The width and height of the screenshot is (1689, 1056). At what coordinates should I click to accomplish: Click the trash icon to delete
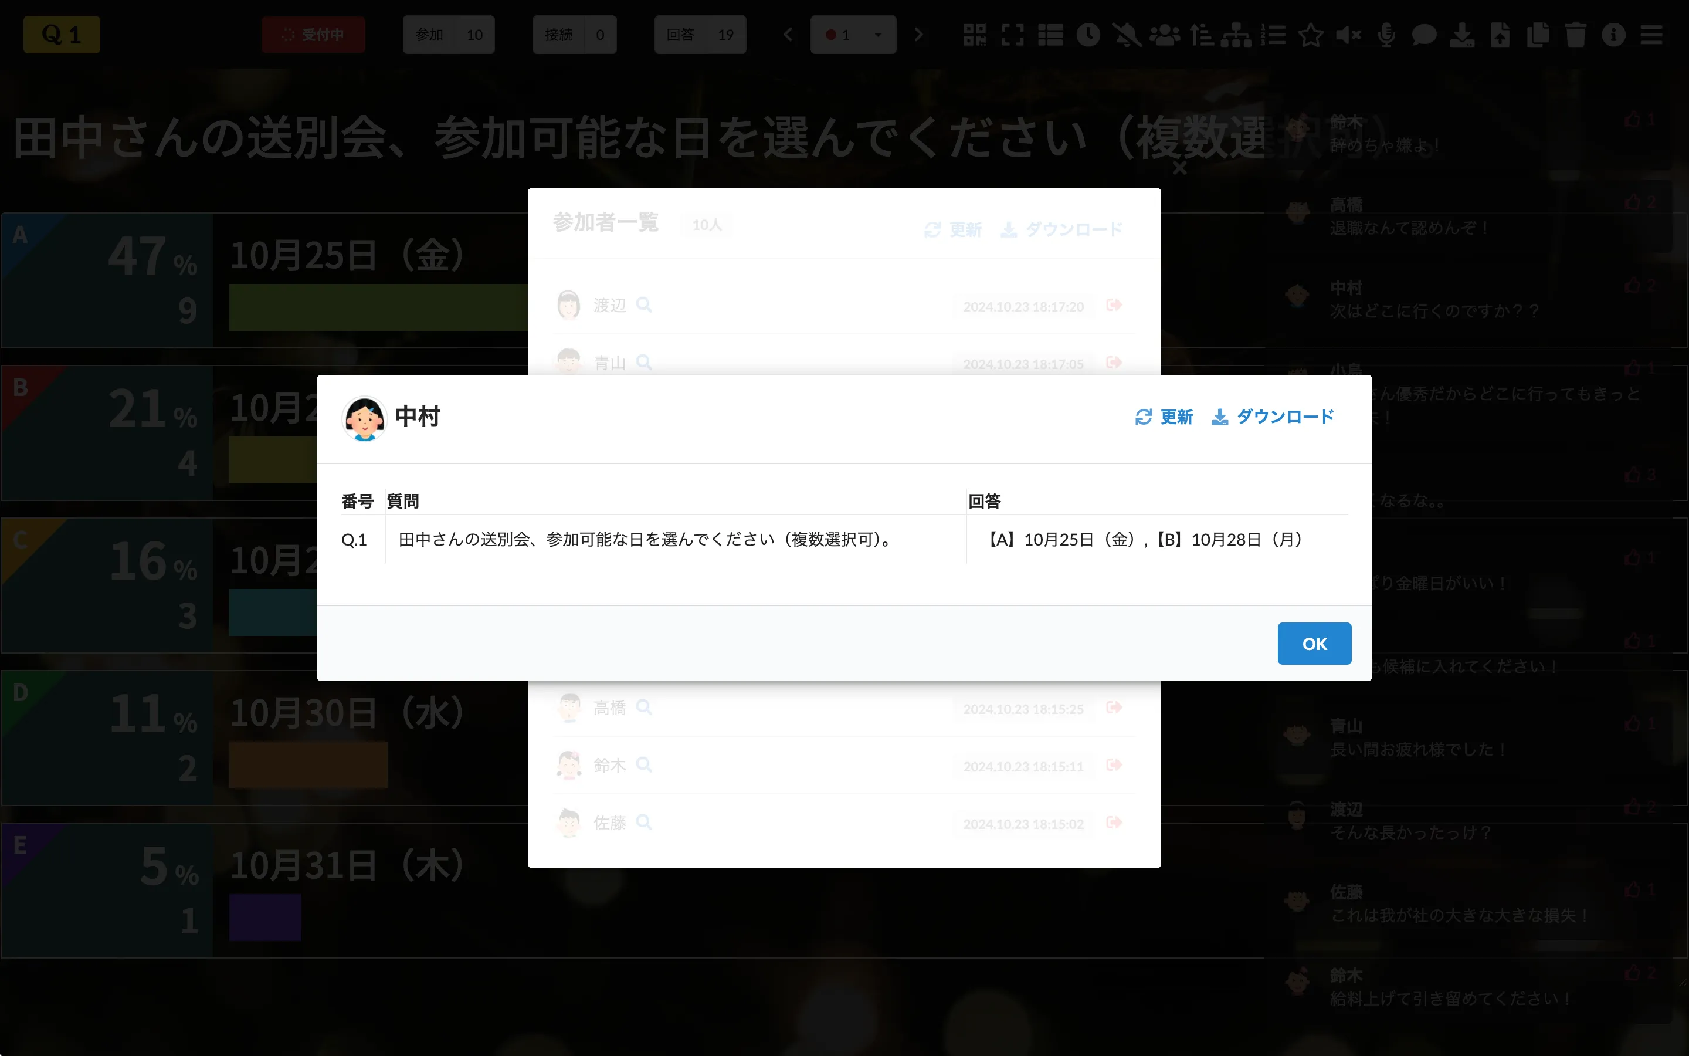tap(1576, 34)
